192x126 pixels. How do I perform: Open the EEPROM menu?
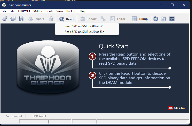24,11
